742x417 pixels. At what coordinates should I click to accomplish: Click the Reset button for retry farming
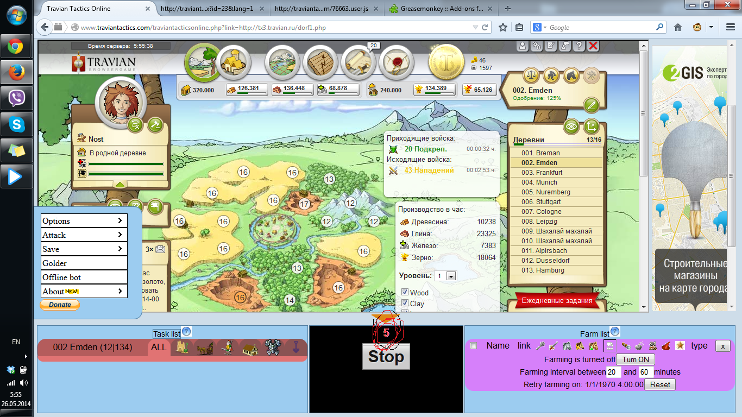click(x=660, y=384)
